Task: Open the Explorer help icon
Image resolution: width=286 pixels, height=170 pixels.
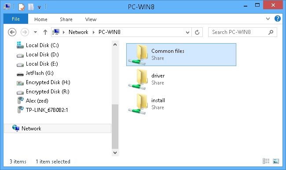Action: tap(278, 18)
